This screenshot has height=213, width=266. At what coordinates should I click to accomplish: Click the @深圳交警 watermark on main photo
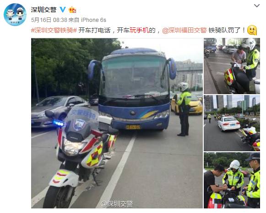(x=117, y=204)
